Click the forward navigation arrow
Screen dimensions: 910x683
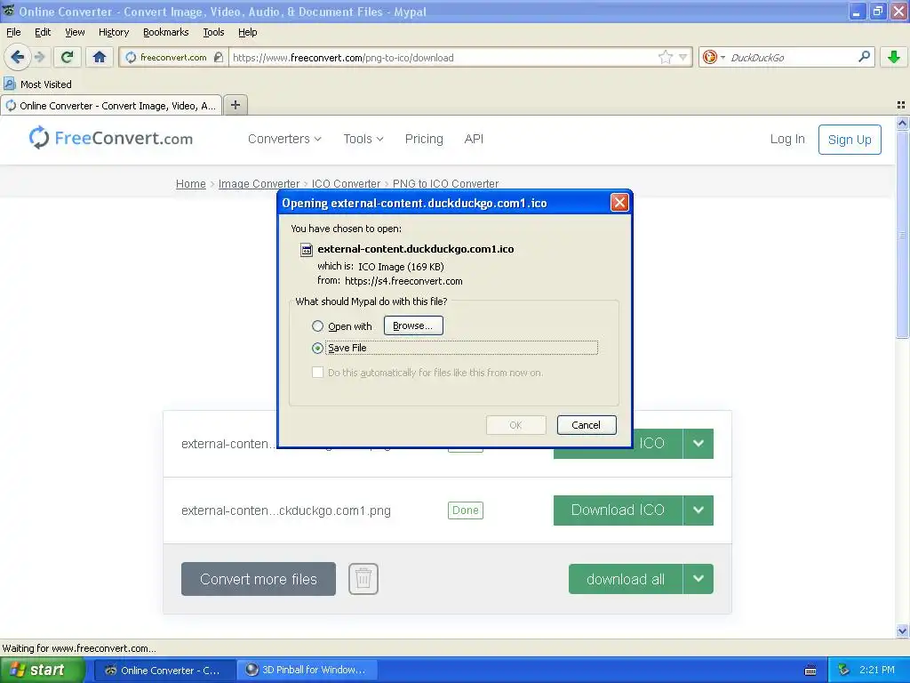tap(39, 57)
